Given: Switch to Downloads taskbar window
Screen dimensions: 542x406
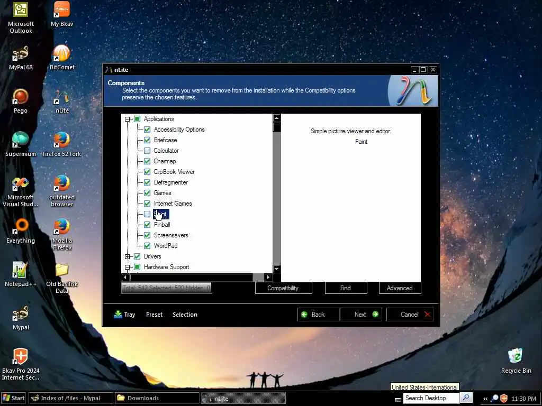Looking at the screenshot, I should [157, 398].
